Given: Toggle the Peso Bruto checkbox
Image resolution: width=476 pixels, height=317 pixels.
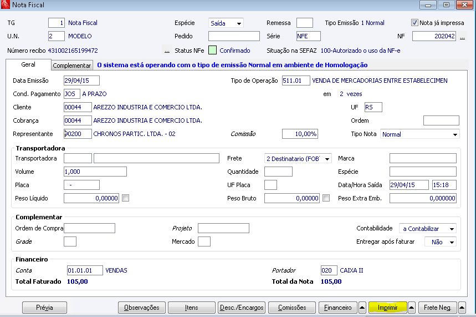Looking at the screenshot, I should point(326,198).
